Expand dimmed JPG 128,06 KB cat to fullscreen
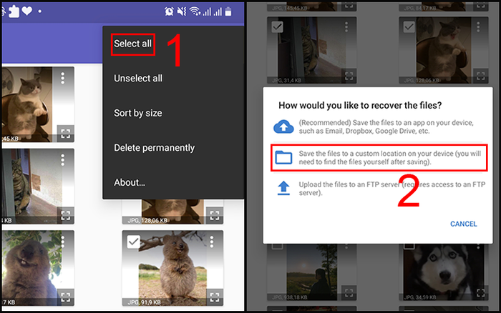 [480, 76]
